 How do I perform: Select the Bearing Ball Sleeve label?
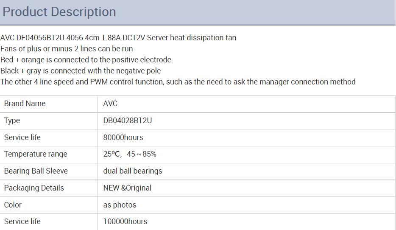pos(36,171)
